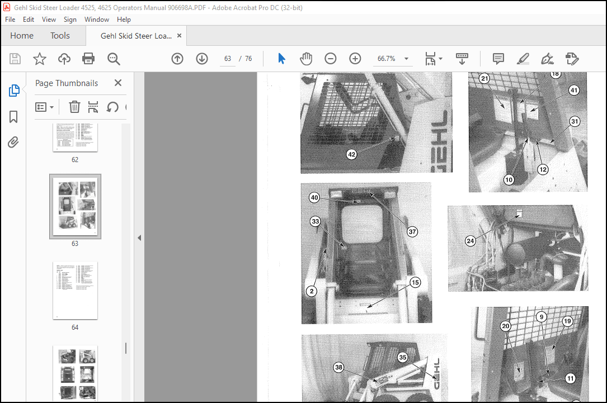Collapse the navigation pane with side arrow

[x=139, y=237]
